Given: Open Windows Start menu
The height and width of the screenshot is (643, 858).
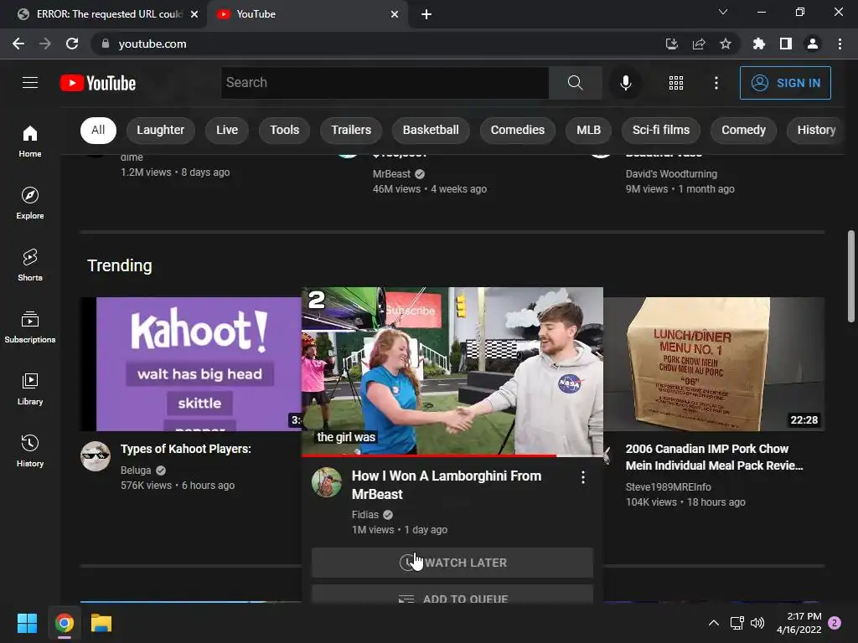Looking at the screenshot, I should coord(27,623).
